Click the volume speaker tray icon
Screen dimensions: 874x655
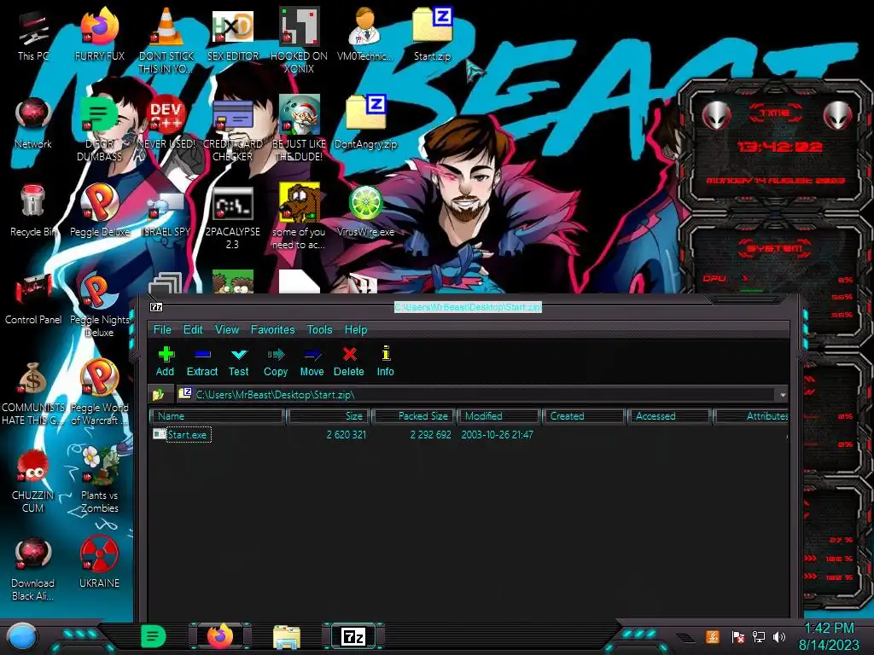click(779, 636)
